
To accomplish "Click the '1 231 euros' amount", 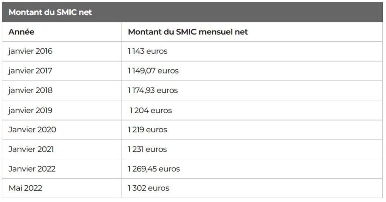I will (x=147, y=149).
